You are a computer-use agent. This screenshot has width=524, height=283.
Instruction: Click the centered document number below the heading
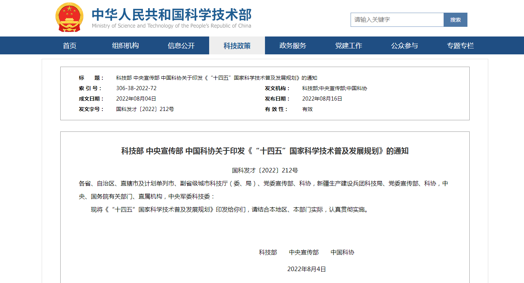(x=265, y=170)
